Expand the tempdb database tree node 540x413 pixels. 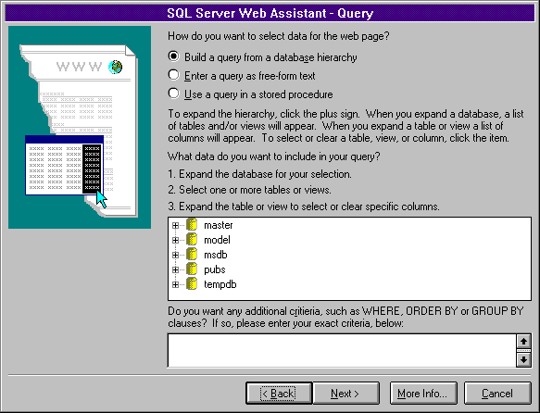coord(175,284)
